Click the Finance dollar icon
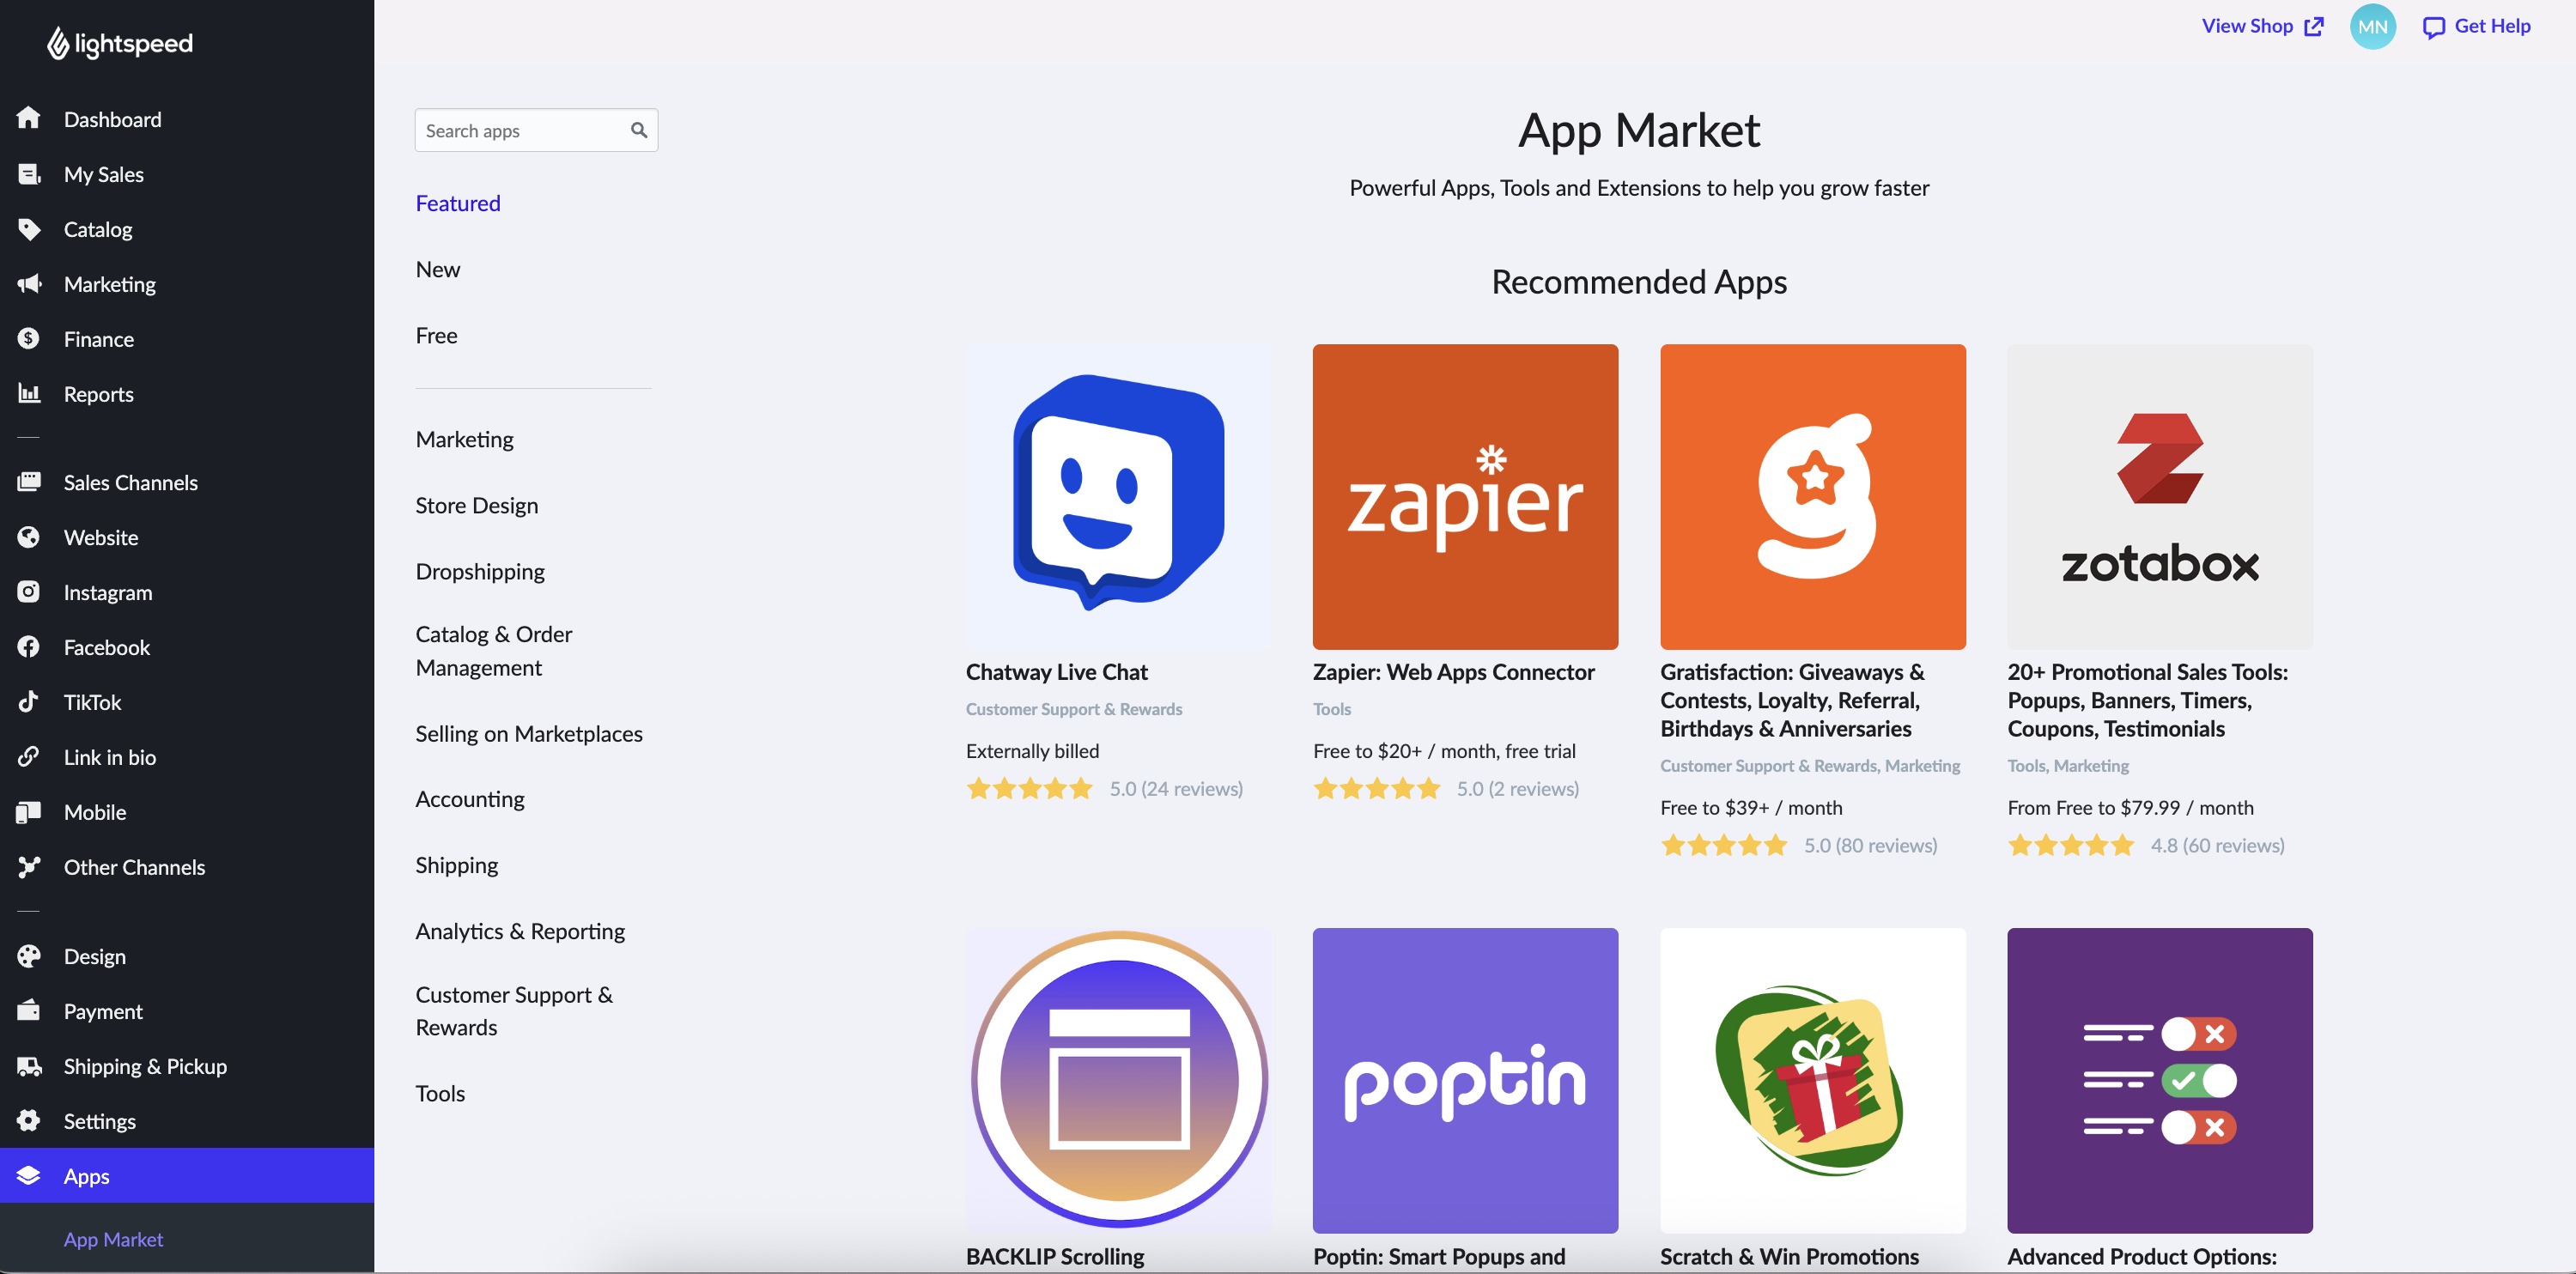The width and height of the screenshot is (2576, 1274). tap(30, 338)
